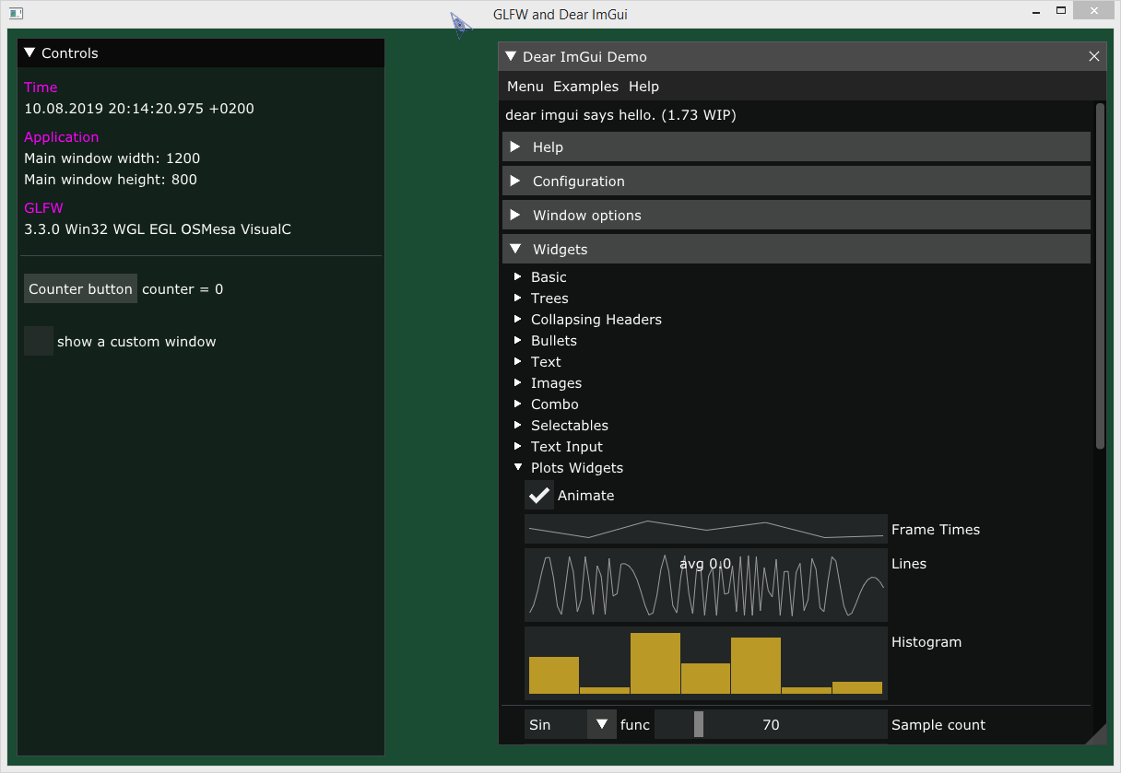Click the date and time value text
1121x773 pixels.
(x=139, y=108)
